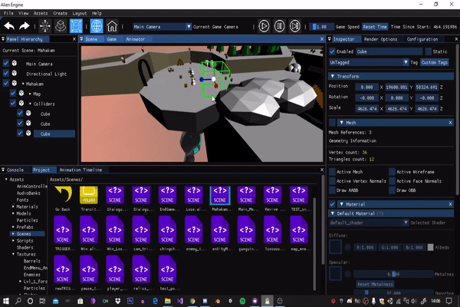Viewport: 460px width, 307px height.
Task: Select the map_ene... scene file icon
Action: (298, 230)
